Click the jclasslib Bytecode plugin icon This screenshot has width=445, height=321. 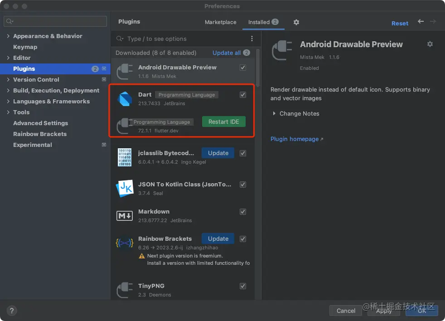coord(125,157)
